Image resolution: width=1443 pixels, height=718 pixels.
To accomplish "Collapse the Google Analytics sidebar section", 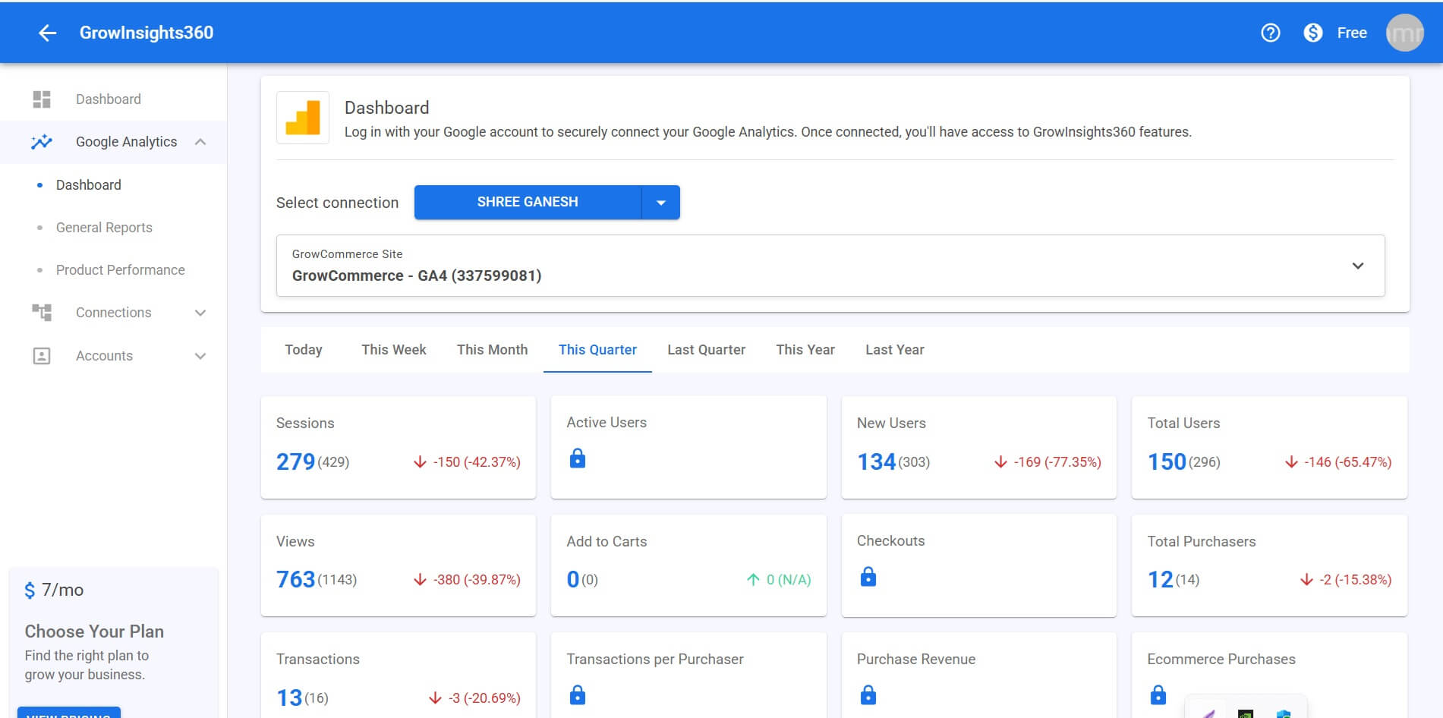I will 200,142.
